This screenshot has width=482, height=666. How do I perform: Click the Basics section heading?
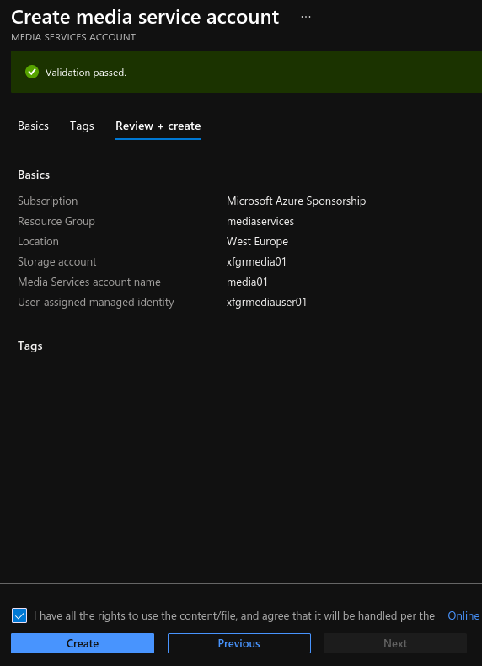point(34,175)
